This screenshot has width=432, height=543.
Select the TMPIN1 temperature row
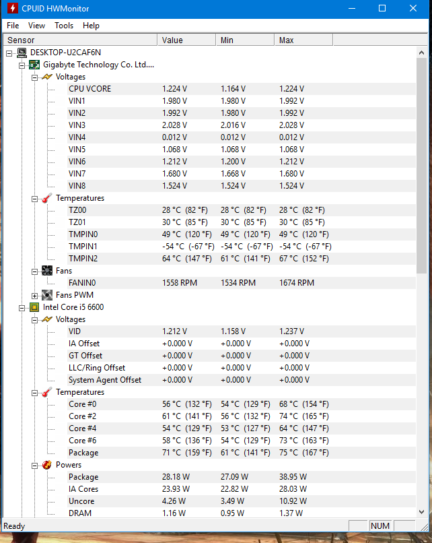pos(242,247)
